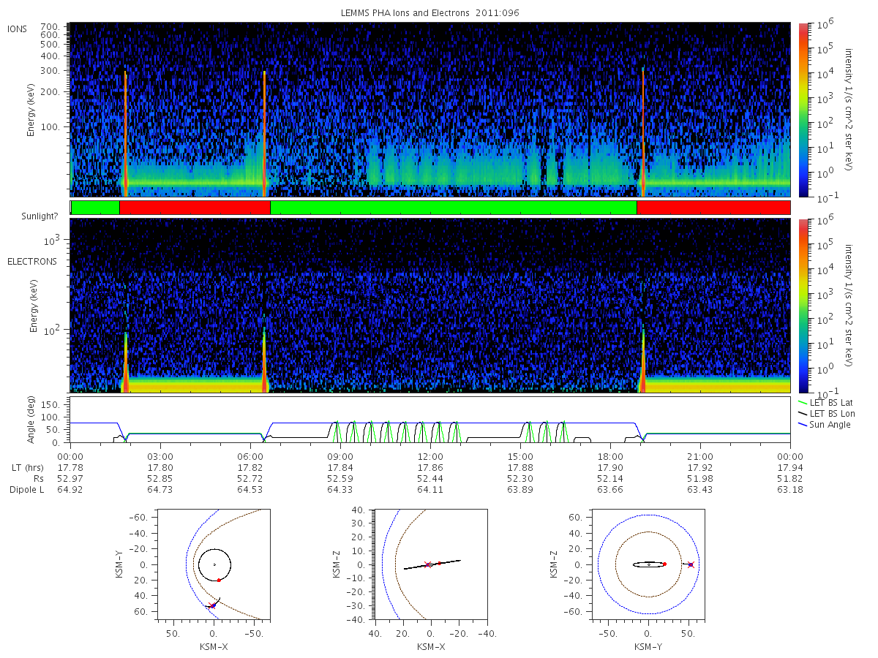878x658 pixels.
Task: Click the first red segment of Sunlight bar
Action: 195,208
